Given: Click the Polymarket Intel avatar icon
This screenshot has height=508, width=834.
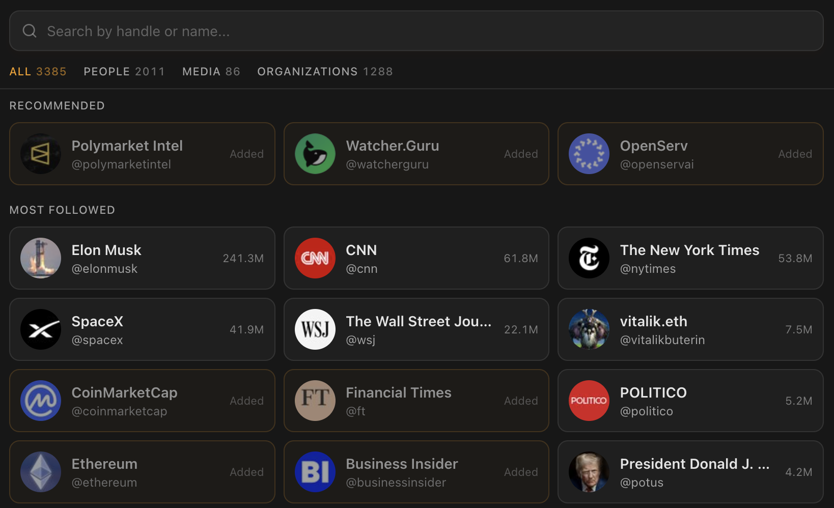Looking at the screenshot, I should (x=41, y=154).
